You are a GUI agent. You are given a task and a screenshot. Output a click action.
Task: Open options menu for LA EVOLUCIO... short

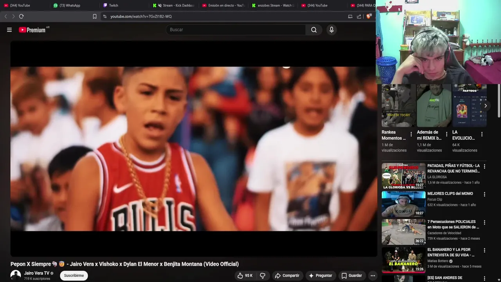click(x=482, y=134)
